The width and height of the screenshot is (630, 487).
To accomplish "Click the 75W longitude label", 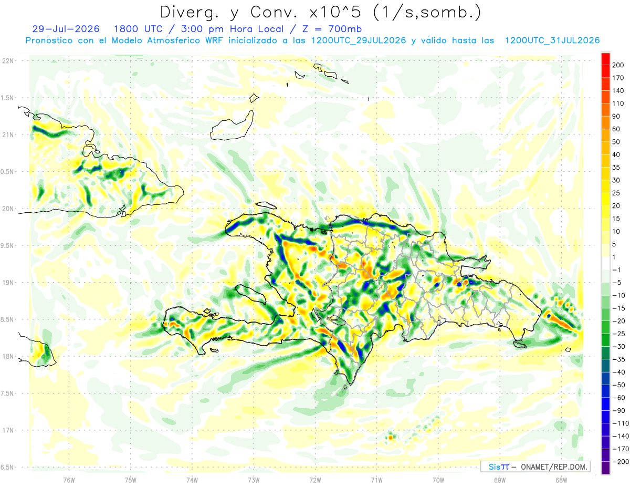I will [x=131, y=480].
